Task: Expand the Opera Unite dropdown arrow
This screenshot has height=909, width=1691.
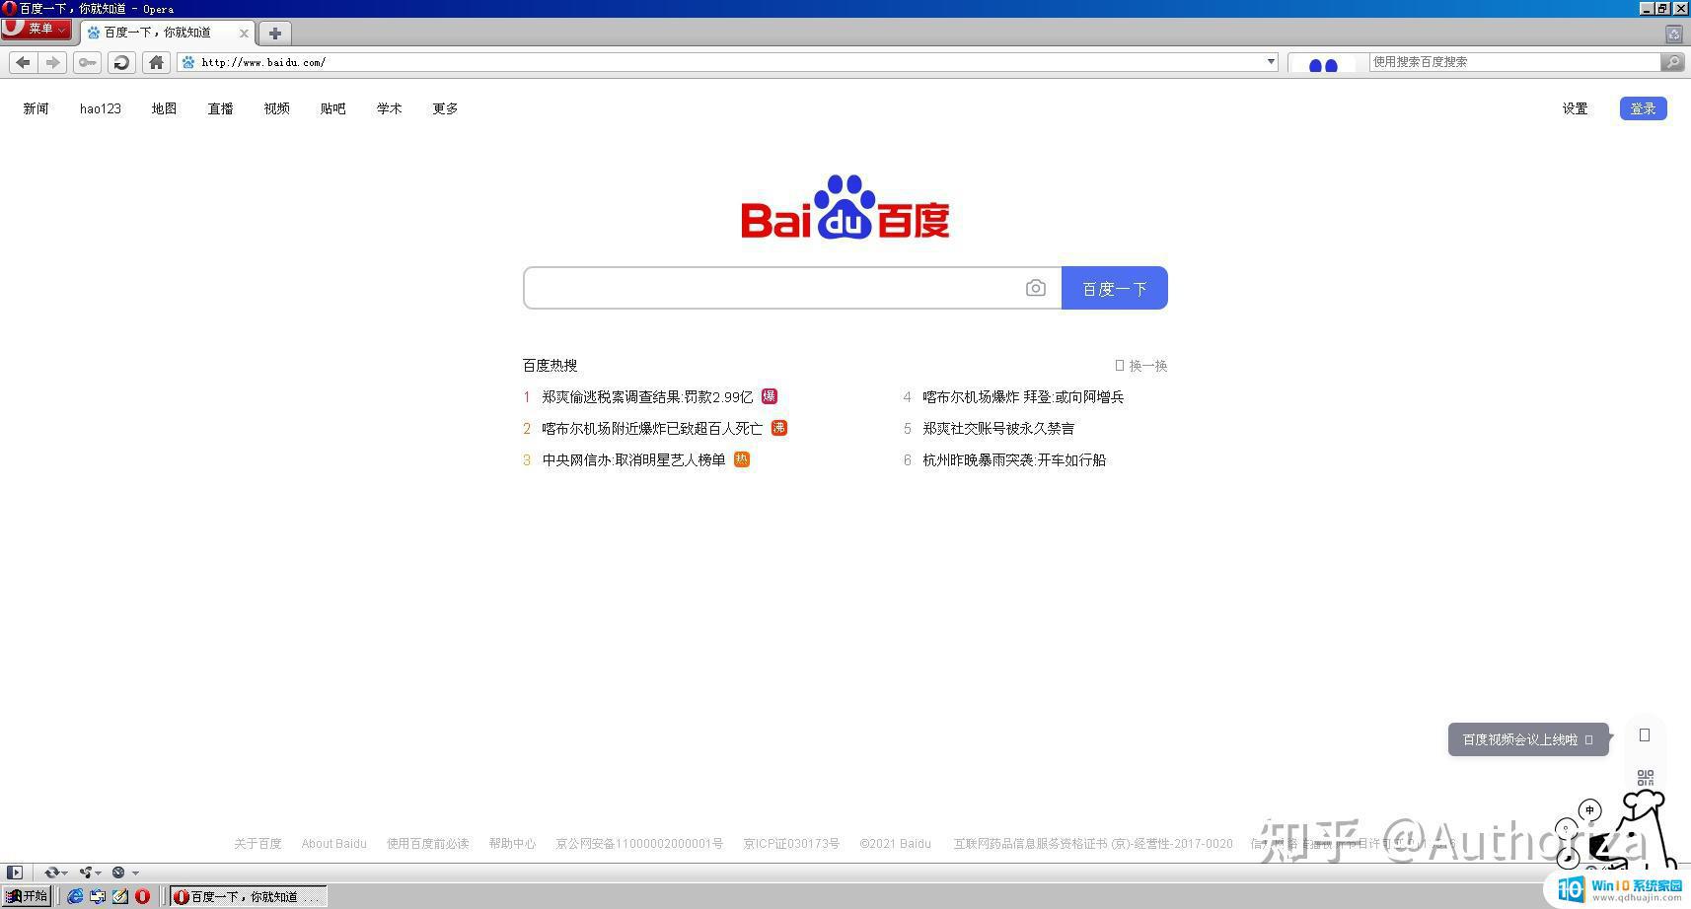Action: coord(99,874)
